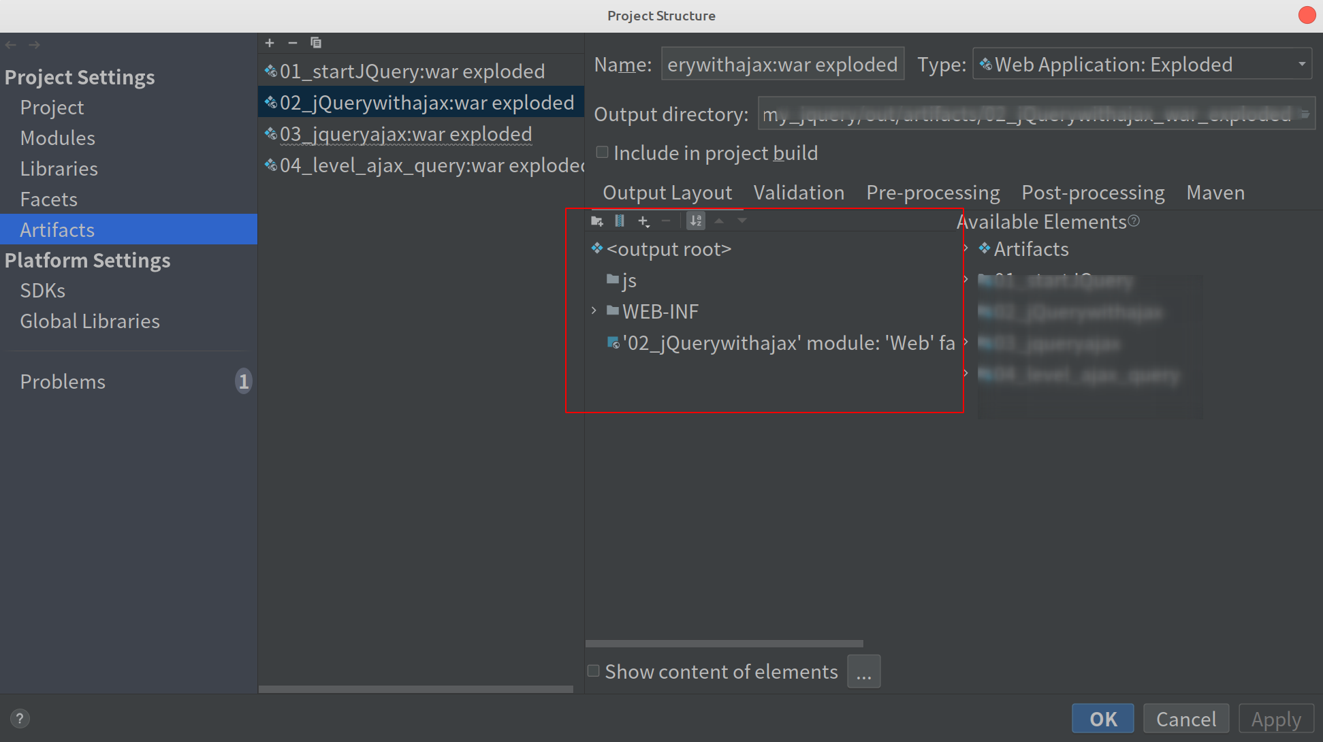Click the copy artifact icon
Screen dimensions: 1323x742
[316, 43]
